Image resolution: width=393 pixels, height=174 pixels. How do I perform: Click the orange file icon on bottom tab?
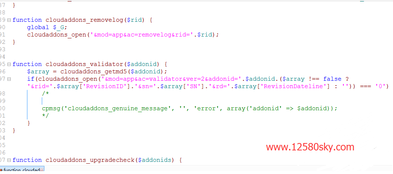(1, 171)
